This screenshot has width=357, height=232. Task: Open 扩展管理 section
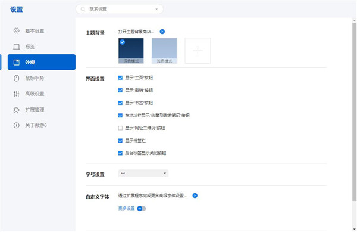(x=42, y=110)
